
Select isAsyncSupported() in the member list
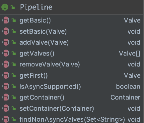point(71,87)
